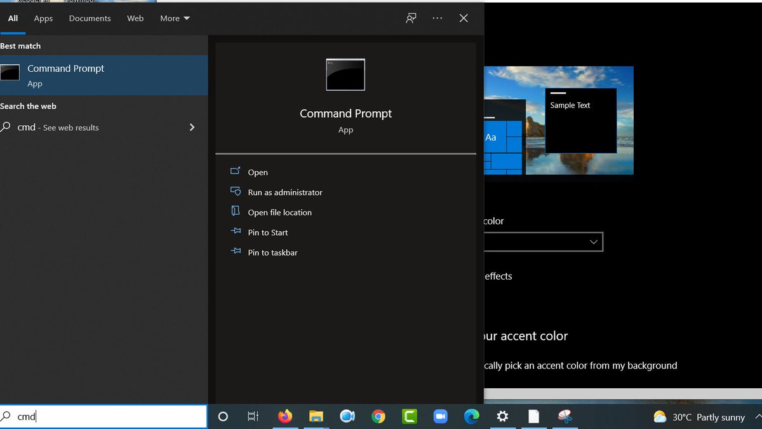Click the Best match heading

[x=20, y=46]
